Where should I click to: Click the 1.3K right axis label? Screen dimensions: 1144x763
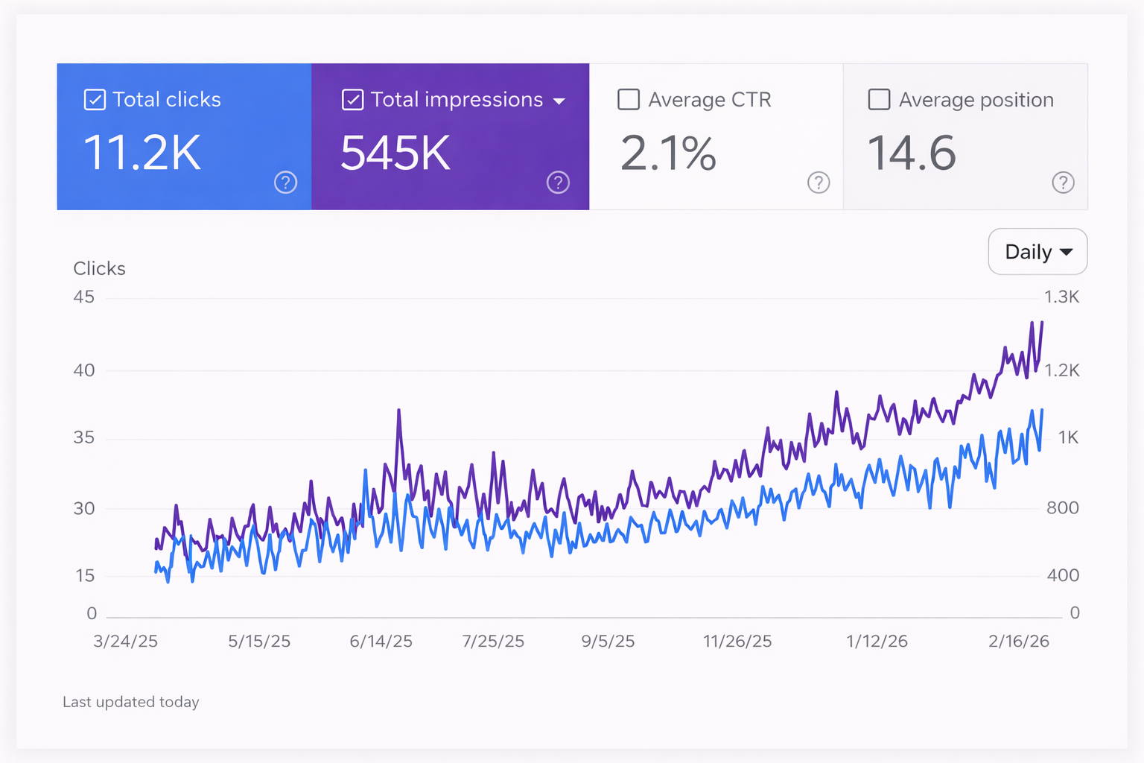coord(1061,297)
